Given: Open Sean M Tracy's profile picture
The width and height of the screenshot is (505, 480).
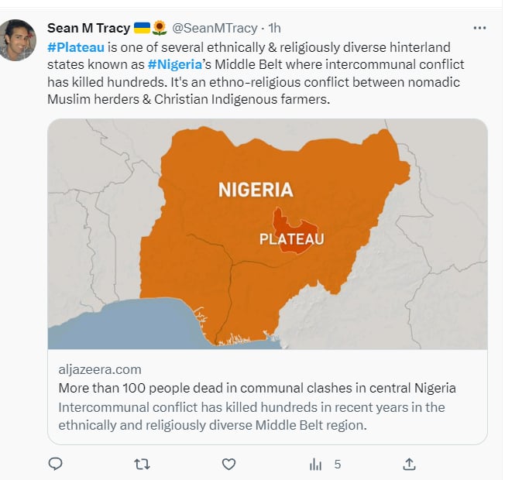Looking at the screenshot, I should click(x=17, y=40).
